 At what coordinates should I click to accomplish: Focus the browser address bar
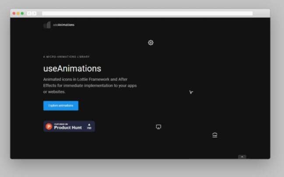(147, 14)
